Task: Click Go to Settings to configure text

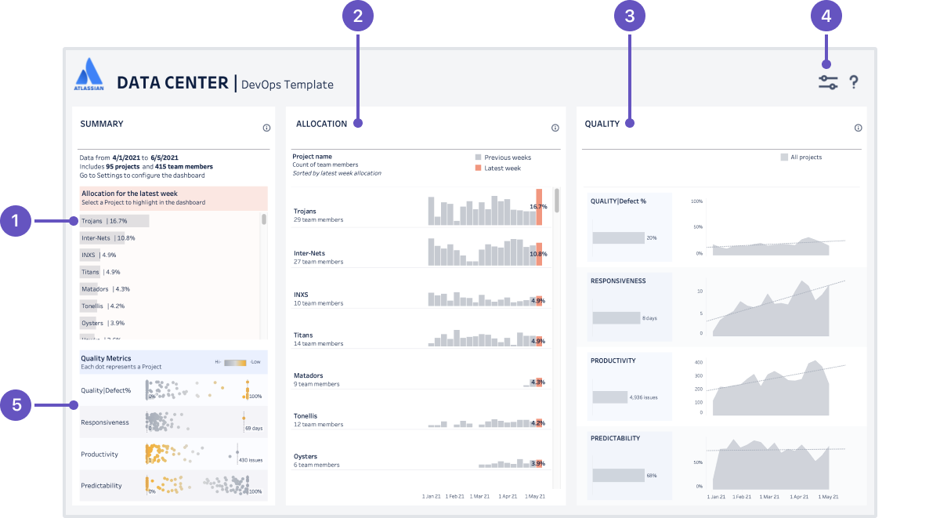Action: [143, 176]
